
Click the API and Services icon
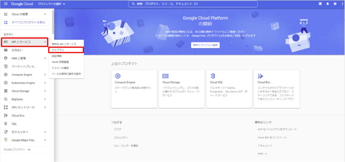click(x=6, y=42)
